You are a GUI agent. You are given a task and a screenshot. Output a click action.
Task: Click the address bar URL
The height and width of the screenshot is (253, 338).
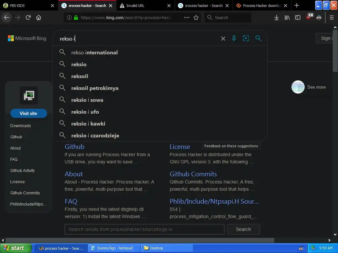click(126, 17)
